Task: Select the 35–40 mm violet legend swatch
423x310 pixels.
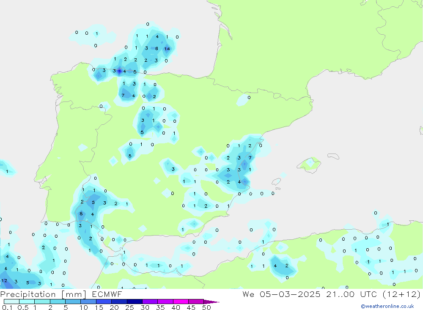Action: point(165,302)
